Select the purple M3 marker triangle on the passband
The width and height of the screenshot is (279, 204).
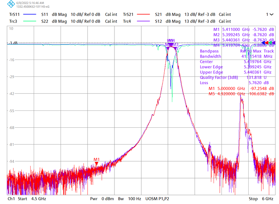click(x=175, y=48)
